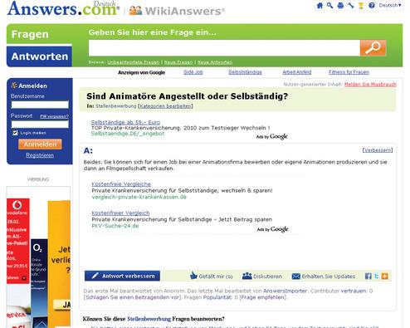Viewport: 410px width, 328px height.
Task: Share via the Facebook icon
Action: [x=368, y=276]
